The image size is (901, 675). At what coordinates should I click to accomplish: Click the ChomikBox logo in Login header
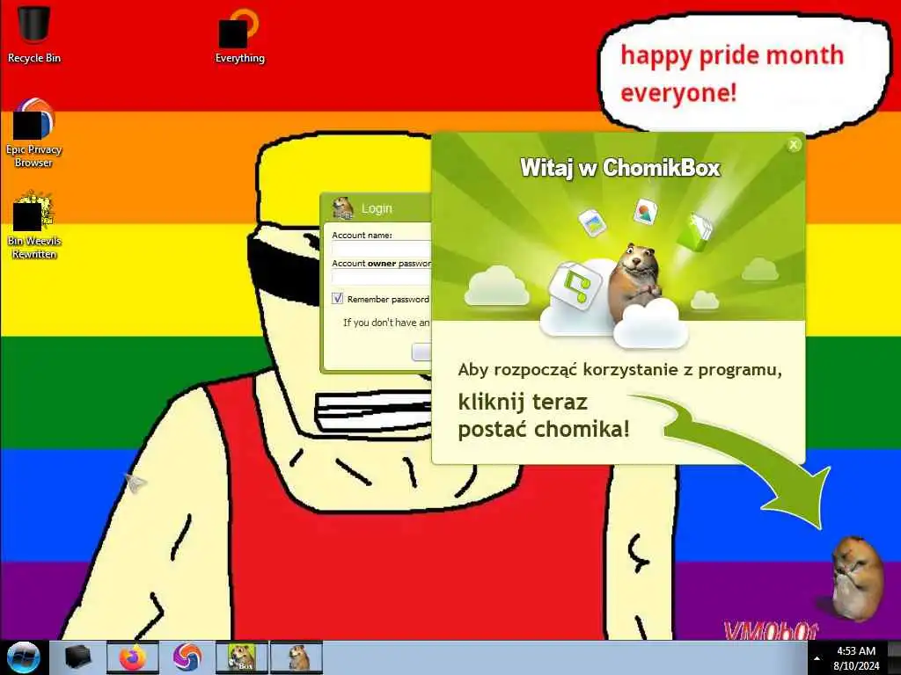coord(343,207)
